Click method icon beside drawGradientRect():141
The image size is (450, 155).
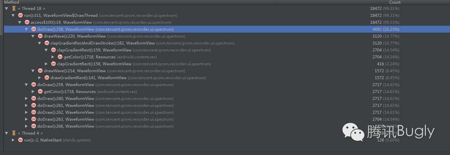coord(47,78)
